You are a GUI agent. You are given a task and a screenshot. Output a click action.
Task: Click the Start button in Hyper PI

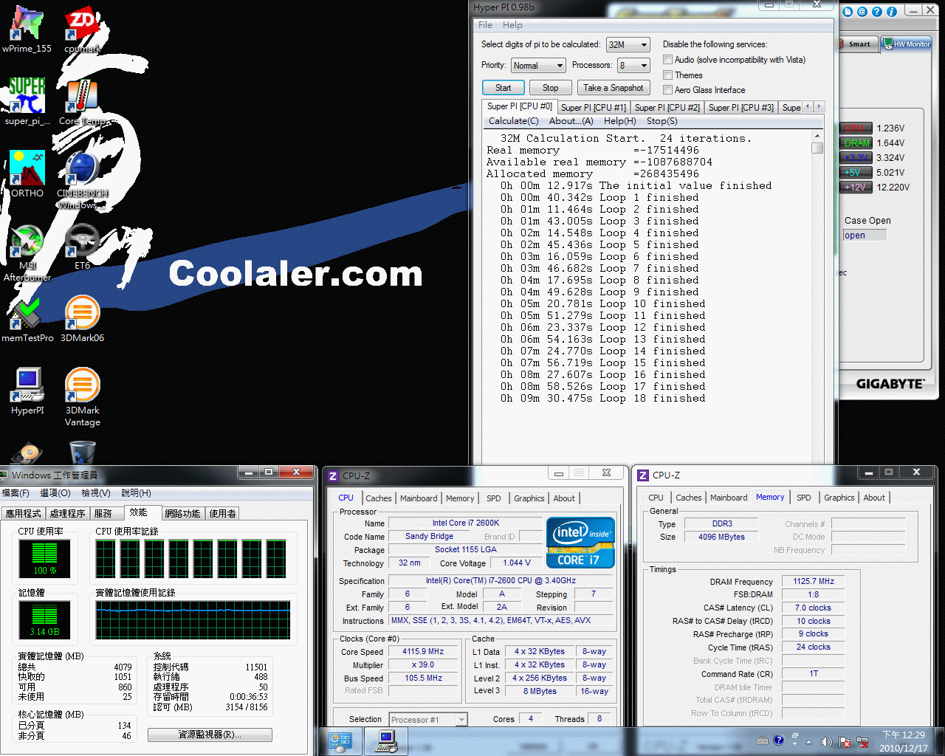pyautogui.click(x=503, y=87)
